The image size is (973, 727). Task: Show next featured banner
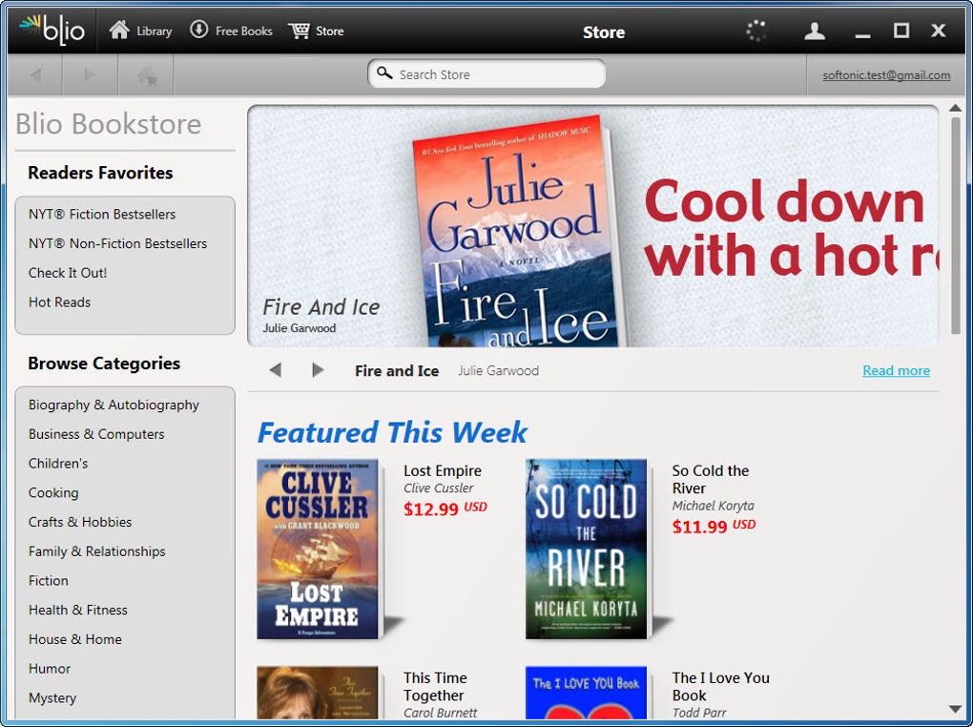tap(318, 370)
